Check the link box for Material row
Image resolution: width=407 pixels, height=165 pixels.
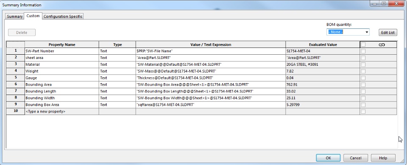363,64
